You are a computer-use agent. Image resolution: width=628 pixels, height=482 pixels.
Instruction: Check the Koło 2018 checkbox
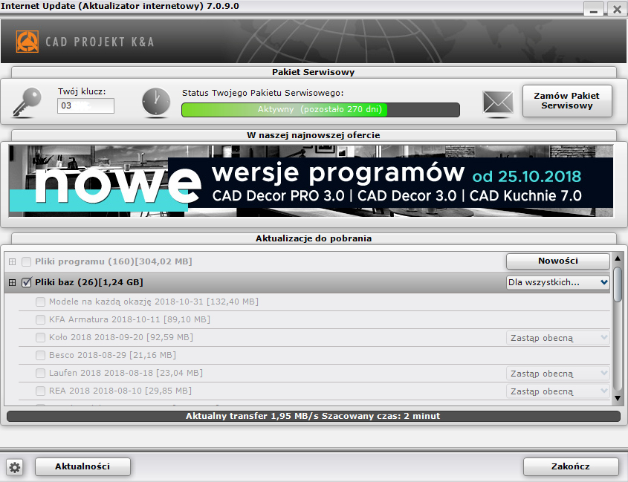coord(40,337)
